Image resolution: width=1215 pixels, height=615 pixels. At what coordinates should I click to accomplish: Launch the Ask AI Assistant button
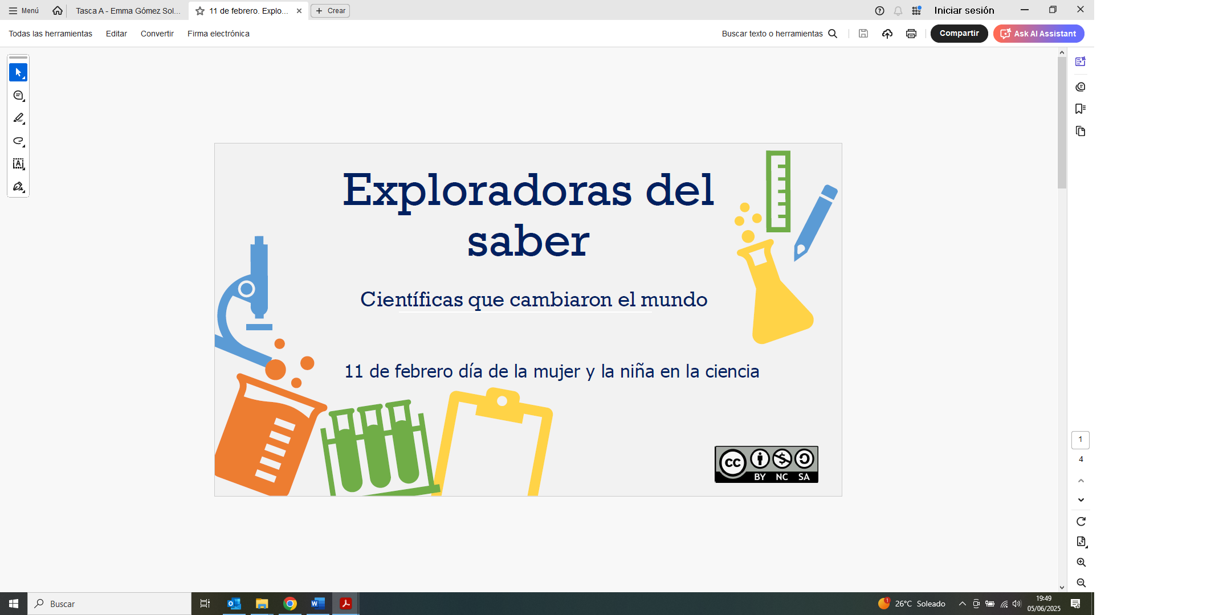[x=1038, y=34]
